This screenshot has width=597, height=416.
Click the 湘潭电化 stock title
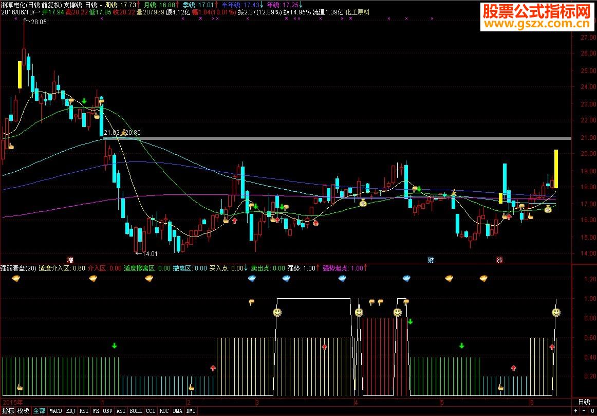pos(13,5)
